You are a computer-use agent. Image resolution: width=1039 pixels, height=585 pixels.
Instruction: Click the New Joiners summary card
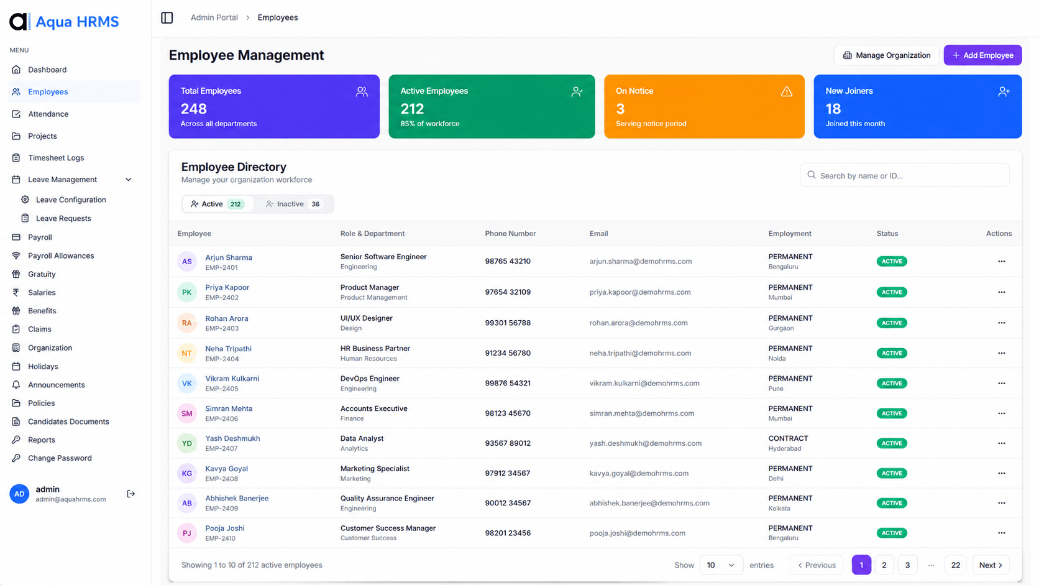(918, 106)
